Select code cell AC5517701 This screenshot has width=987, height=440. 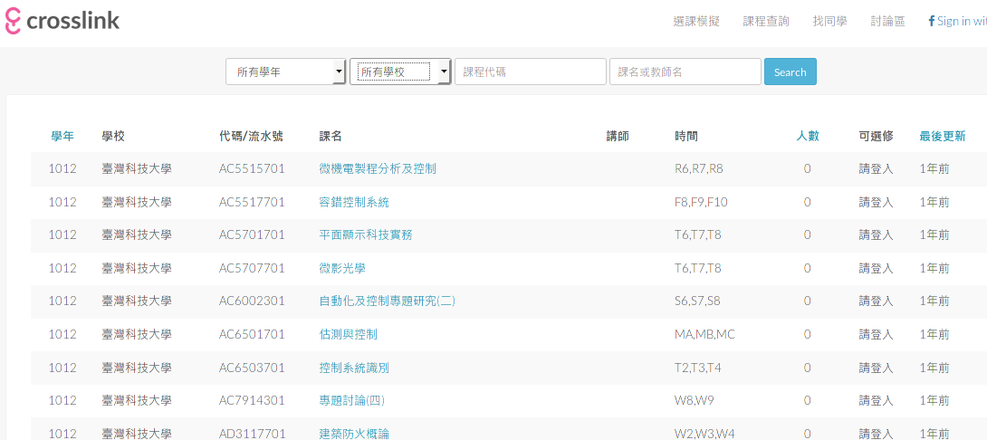(x=252, y=202)
